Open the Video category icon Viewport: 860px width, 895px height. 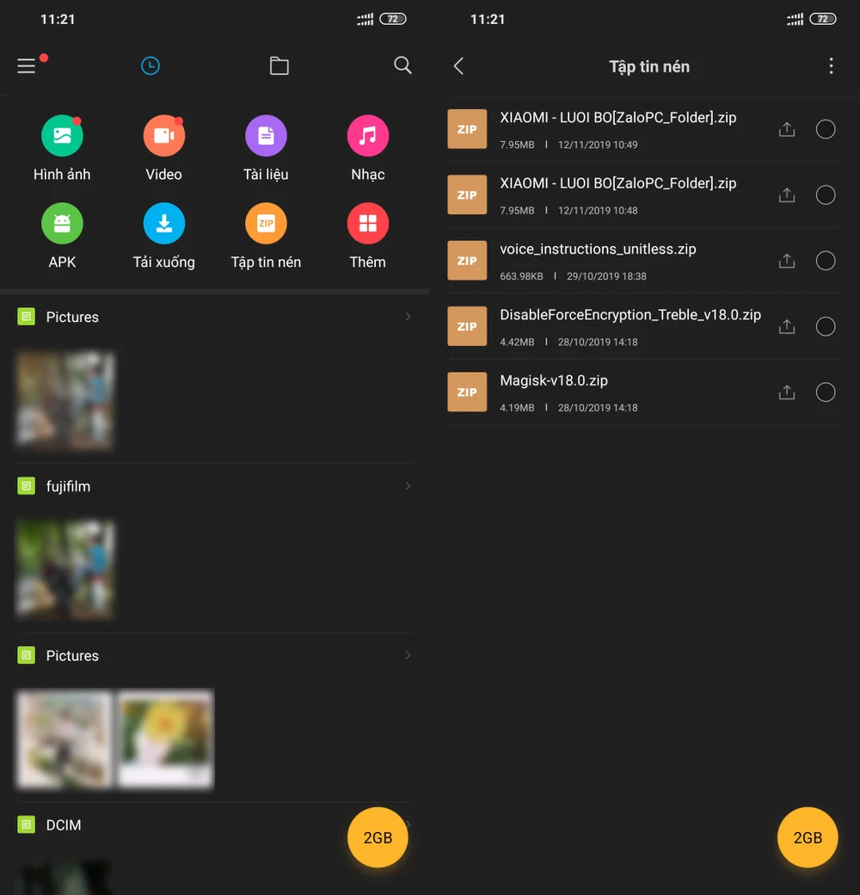[163, 136]
